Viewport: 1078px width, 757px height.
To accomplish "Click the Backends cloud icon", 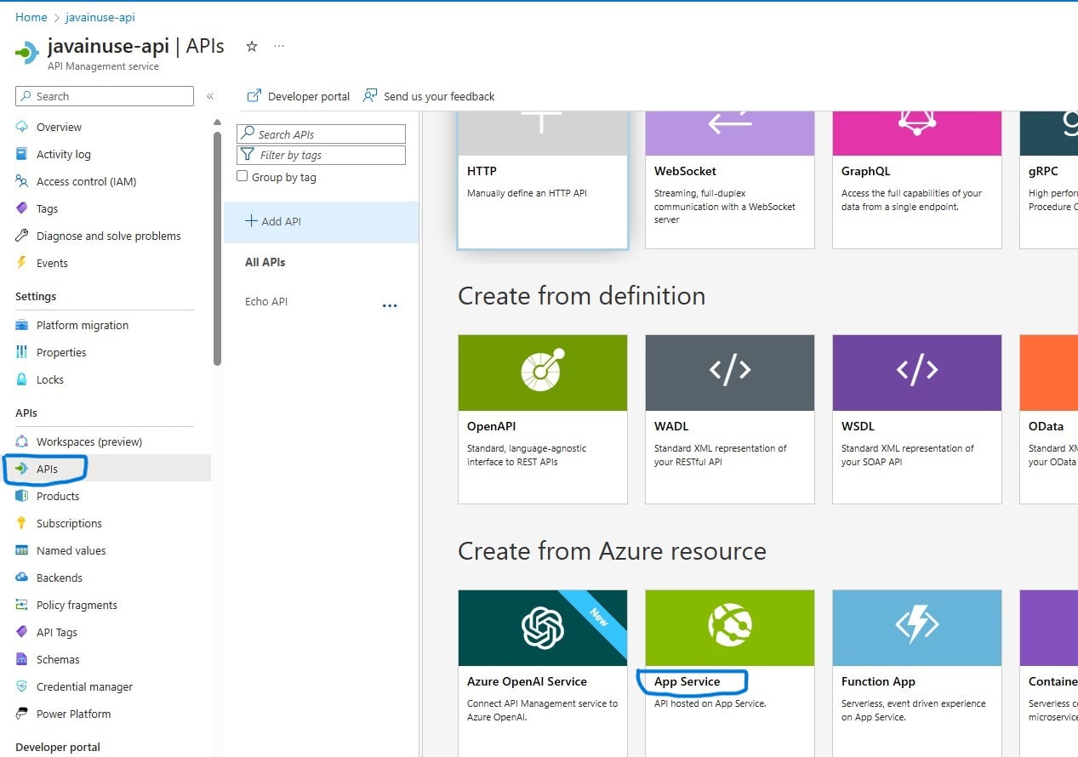I will click(x=22, y=578).
